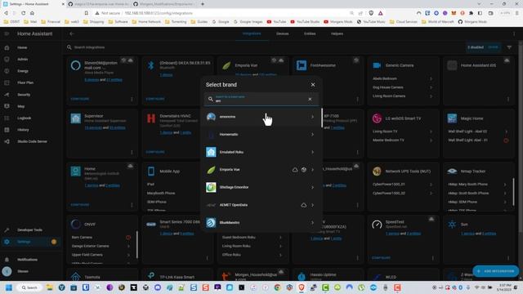Switch to the Entities tab
Viewport: 523px width, 294px height.
point(310,33)
